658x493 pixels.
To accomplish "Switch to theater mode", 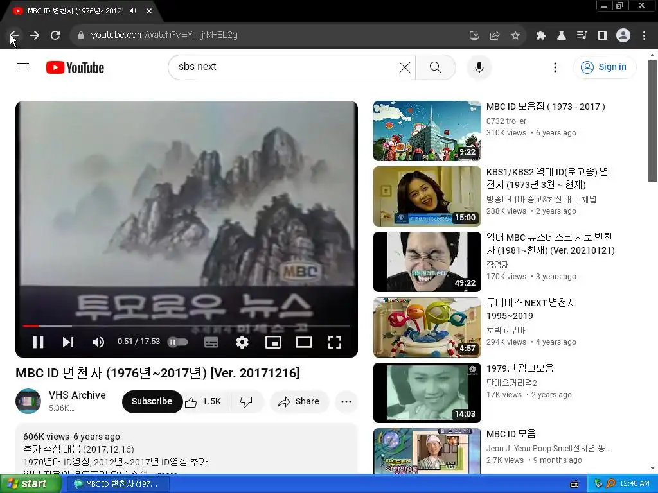I will tap(304, 342).
